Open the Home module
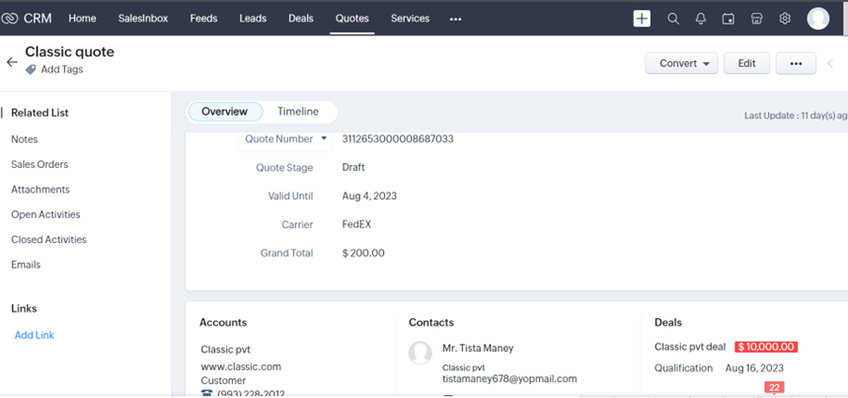 (x=83, y=19)
